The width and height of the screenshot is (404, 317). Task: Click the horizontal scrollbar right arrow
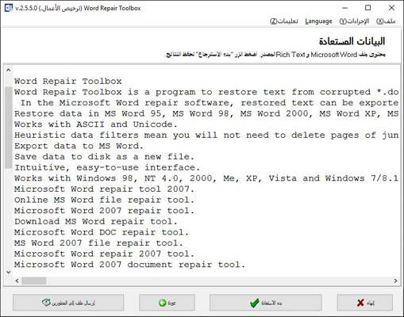click(x=395, y=281)
